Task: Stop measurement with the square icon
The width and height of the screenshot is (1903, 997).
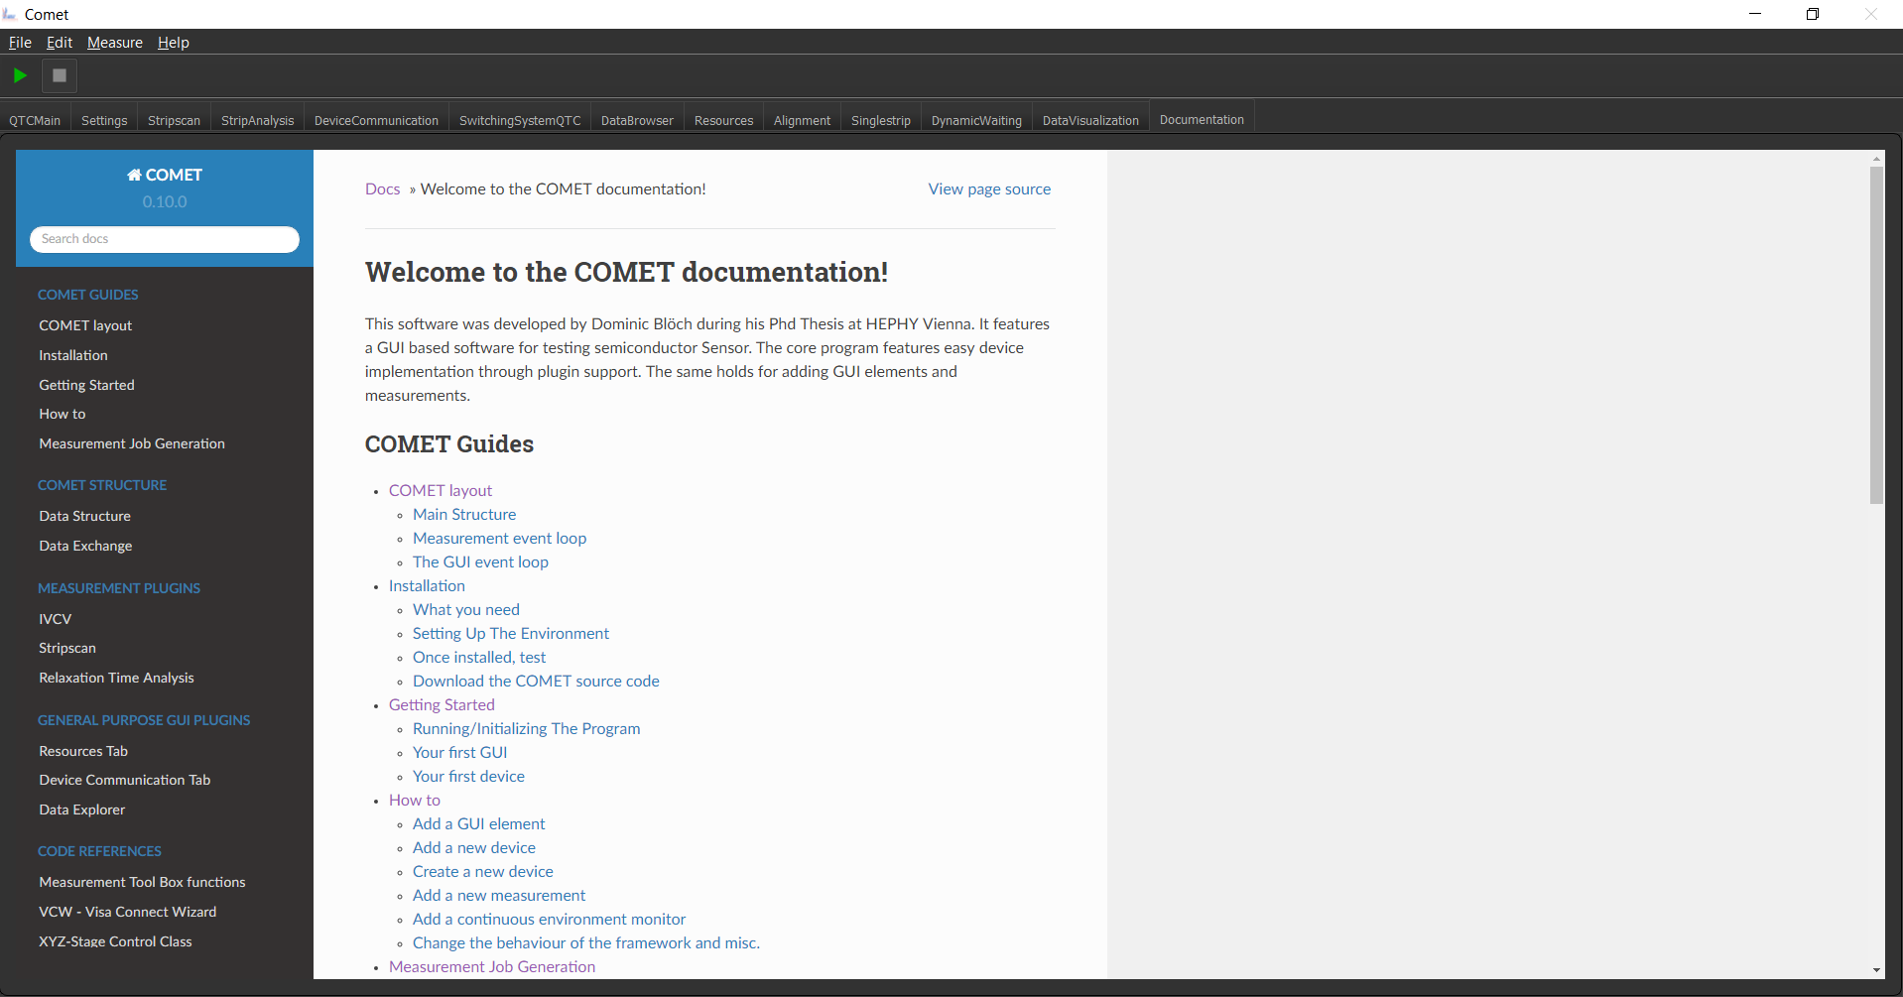Action: (x=60, y=75)
